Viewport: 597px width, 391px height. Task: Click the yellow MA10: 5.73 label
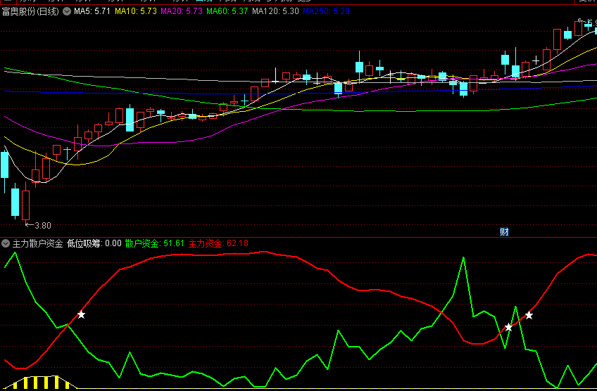(x=136, y=11)
